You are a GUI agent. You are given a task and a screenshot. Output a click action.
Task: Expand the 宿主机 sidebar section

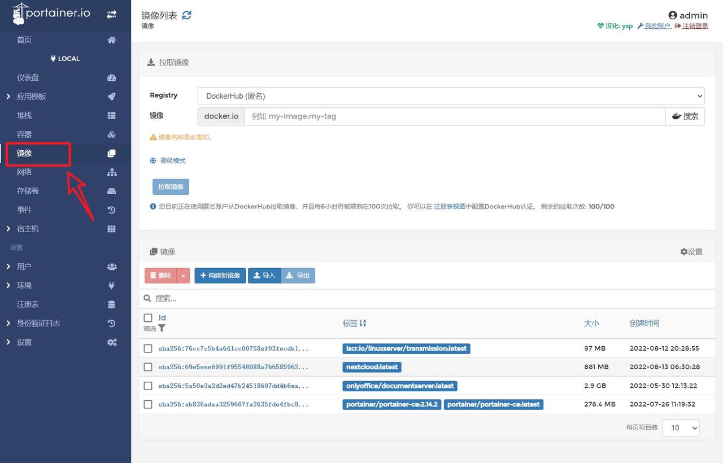click(8, 229)
